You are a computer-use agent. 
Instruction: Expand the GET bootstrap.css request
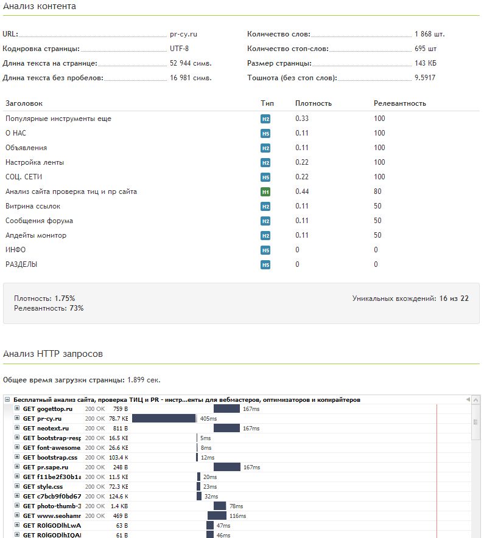(17, 457)
